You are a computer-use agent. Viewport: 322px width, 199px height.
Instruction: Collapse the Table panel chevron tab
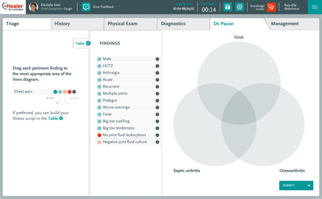(88, 43)
